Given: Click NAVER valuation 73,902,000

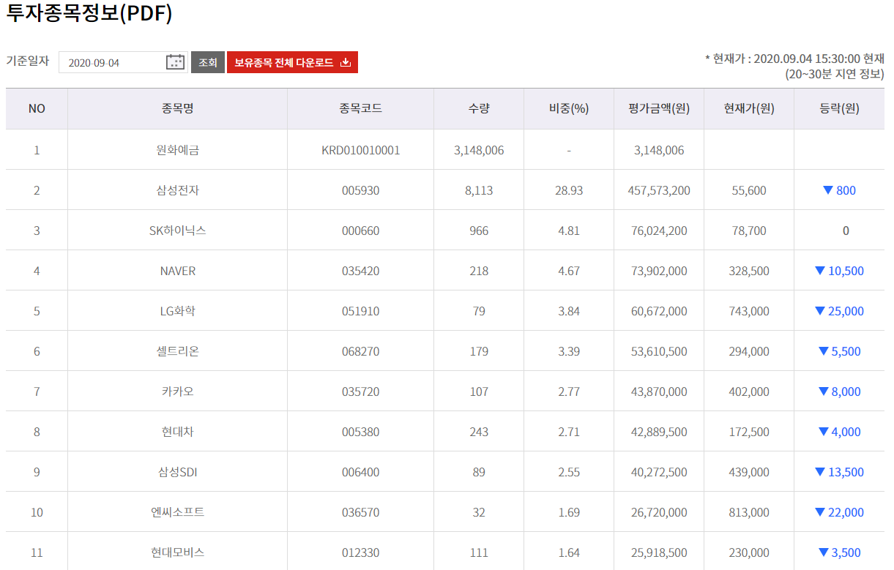Looking at the screenshot, I should pyautogui.click(x=659, y=271).
